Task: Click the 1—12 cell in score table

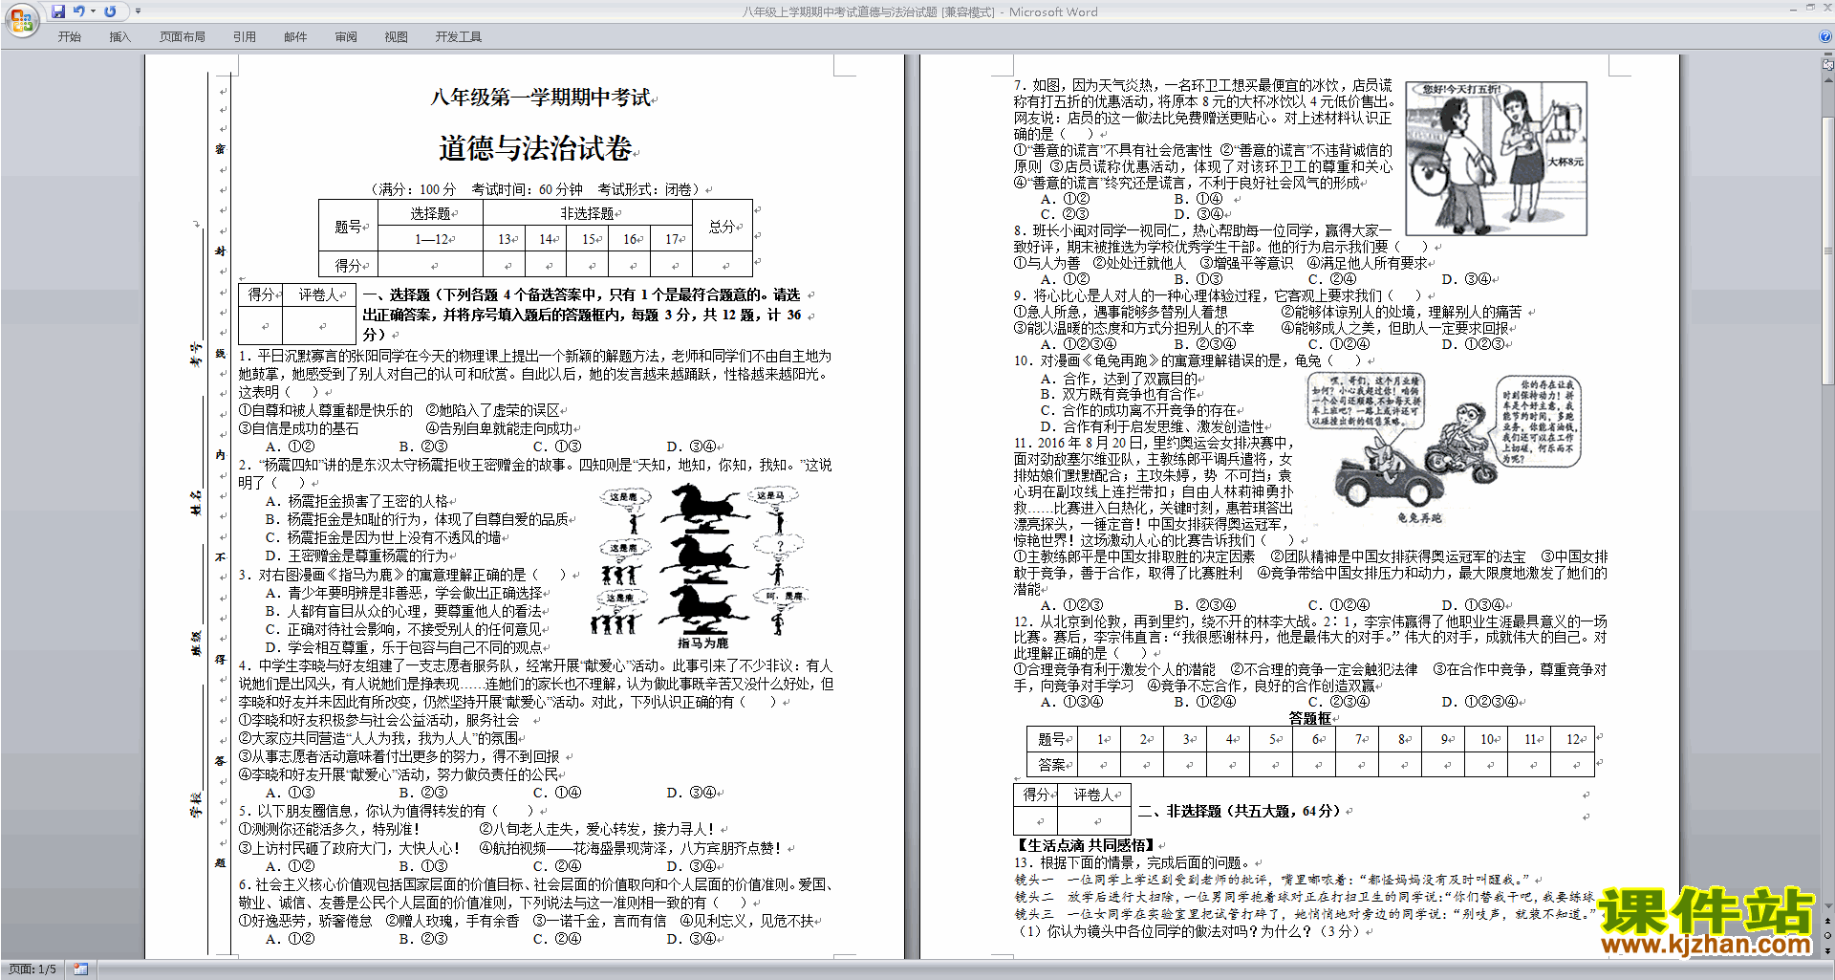Action: click(x=430, y=239)
